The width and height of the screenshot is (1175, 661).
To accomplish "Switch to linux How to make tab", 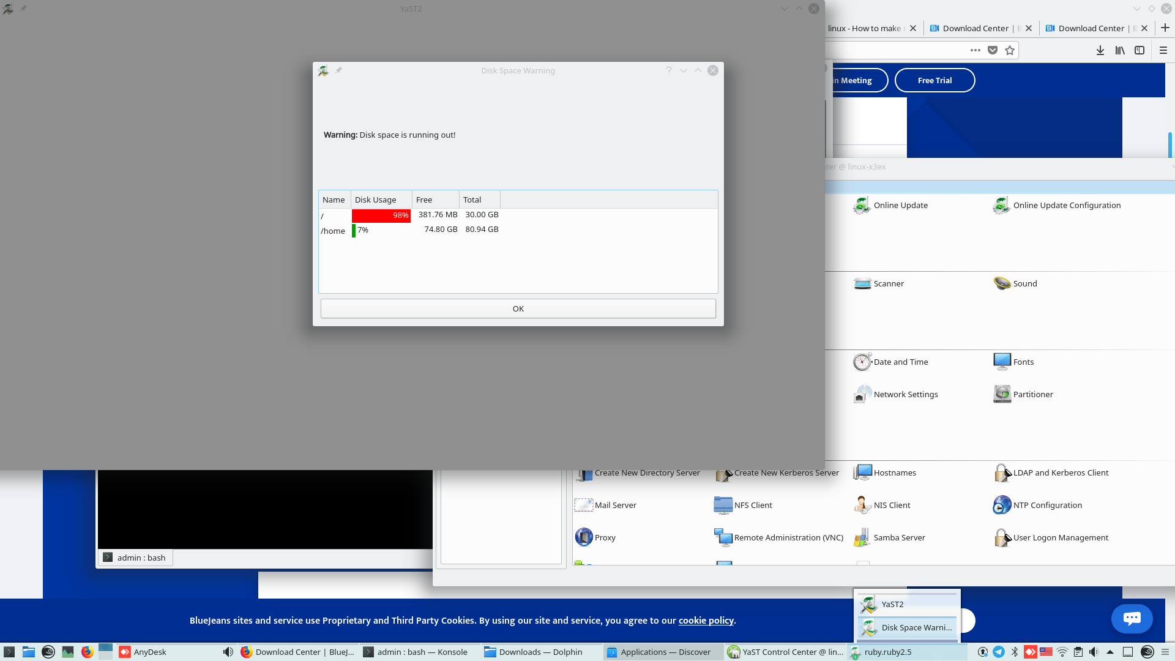I will (x=866, y=28).
